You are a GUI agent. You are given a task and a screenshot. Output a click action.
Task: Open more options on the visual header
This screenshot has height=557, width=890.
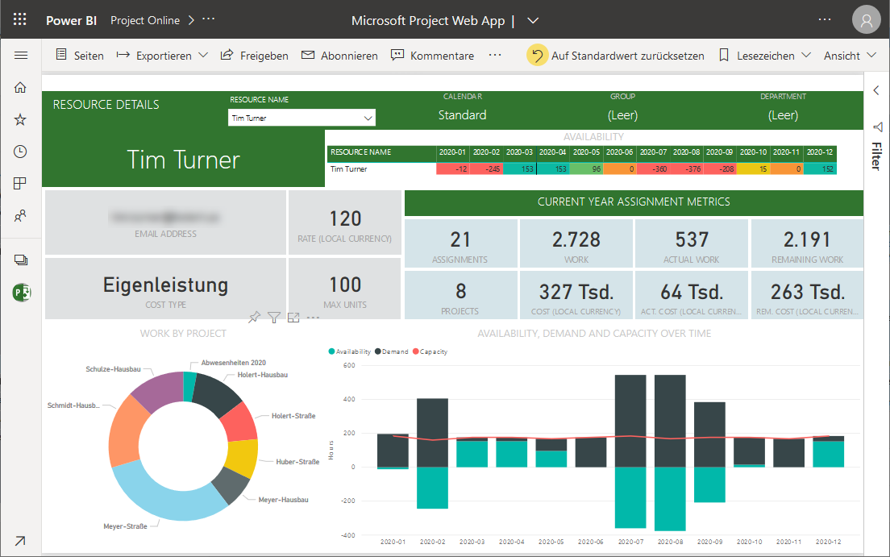pos(314,318)
